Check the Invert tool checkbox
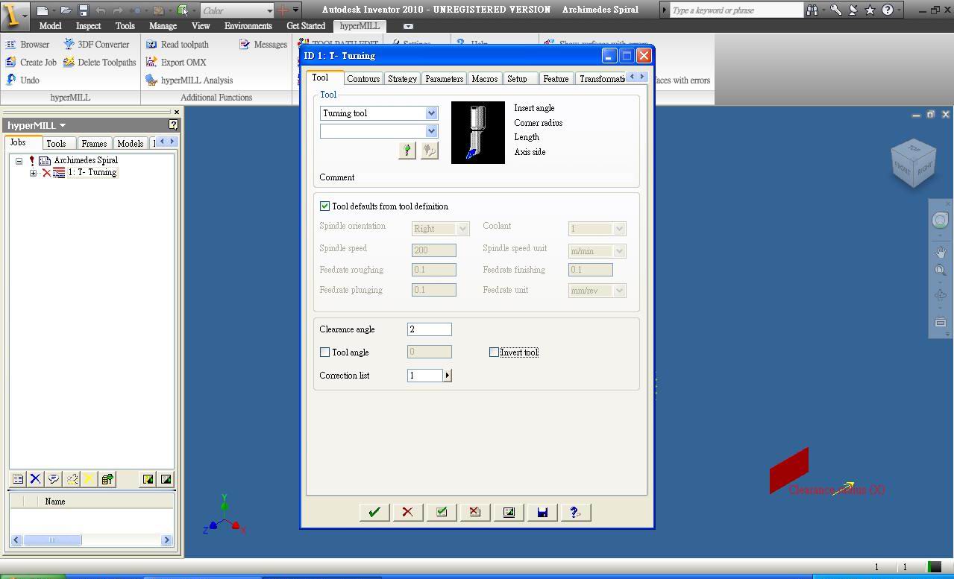This screenshot has width=954, height=579. point(494,352)
